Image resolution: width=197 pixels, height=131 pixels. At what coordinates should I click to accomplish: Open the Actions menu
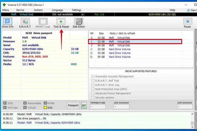pos(38,10)
